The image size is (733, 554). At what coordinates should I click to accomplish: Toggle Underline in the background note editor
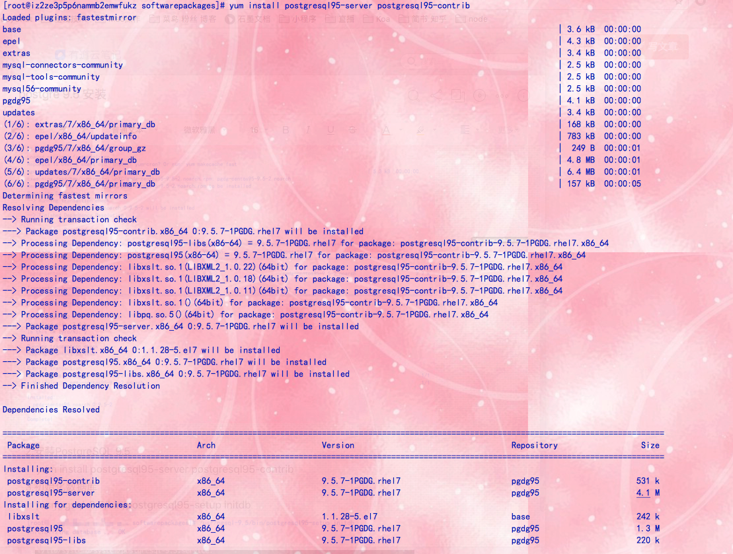[330, 130]
